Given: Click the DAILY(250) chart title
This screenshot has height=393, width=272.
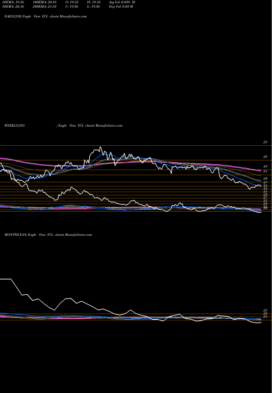Looking at the screenshot, I should (46, 16).
